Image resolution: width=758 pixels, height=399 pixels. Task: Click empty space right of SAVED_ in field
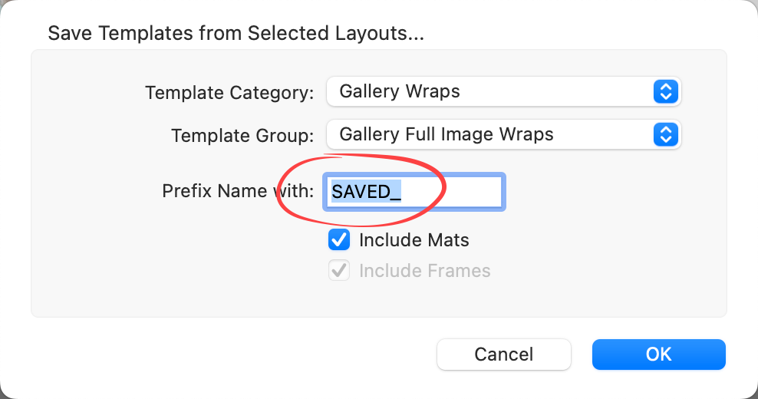(x=460, y=191)
